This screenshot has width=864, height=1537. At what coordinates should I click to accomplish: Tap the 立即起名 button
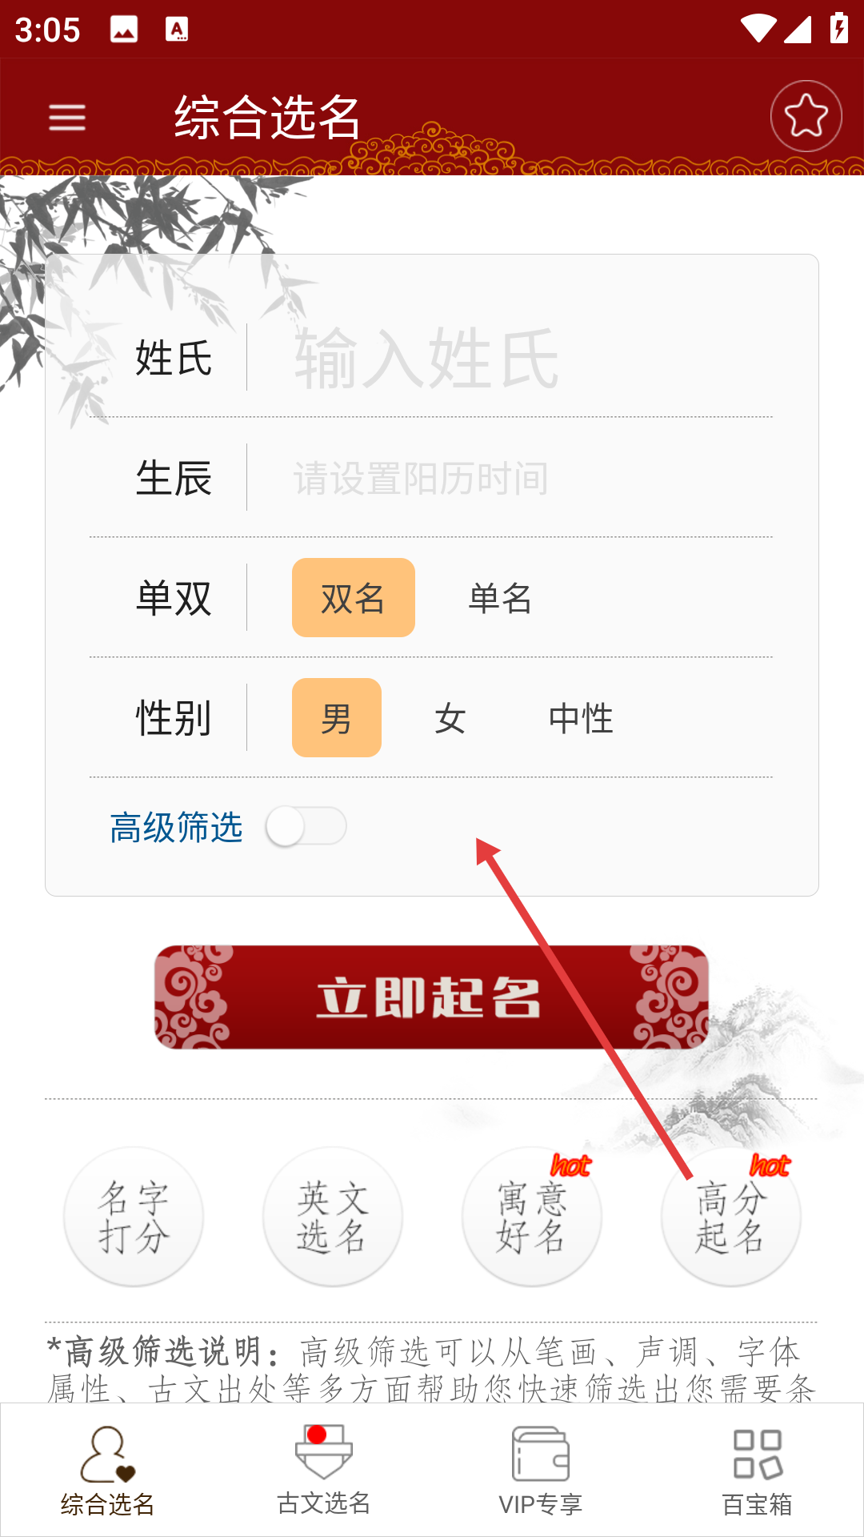click(432, 997)
